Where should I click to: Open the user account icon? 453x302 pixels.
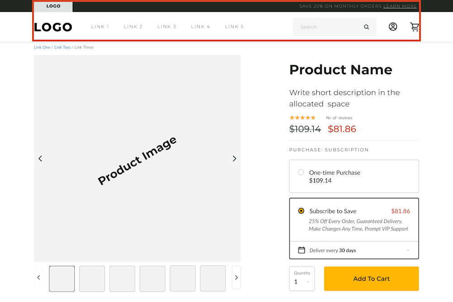pos(393,27)
